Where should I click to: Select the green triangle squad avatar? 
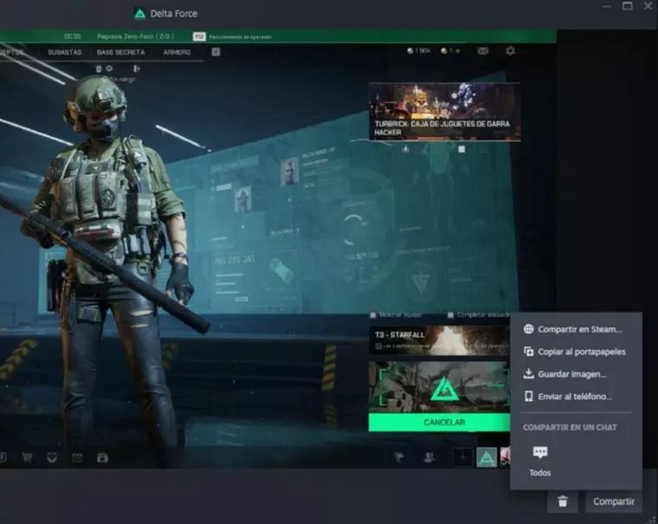487,457
